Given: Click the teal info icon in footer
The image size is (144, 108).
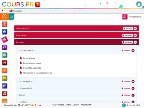Looking at the screenshot, I should coord(124,105).
